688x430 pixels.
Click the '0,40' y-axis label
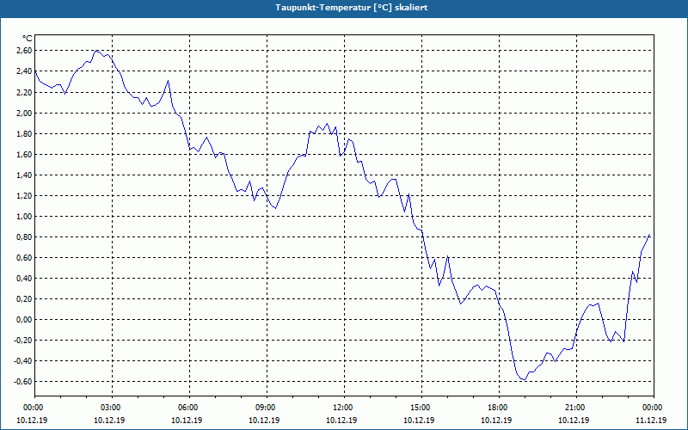(25, 278)
